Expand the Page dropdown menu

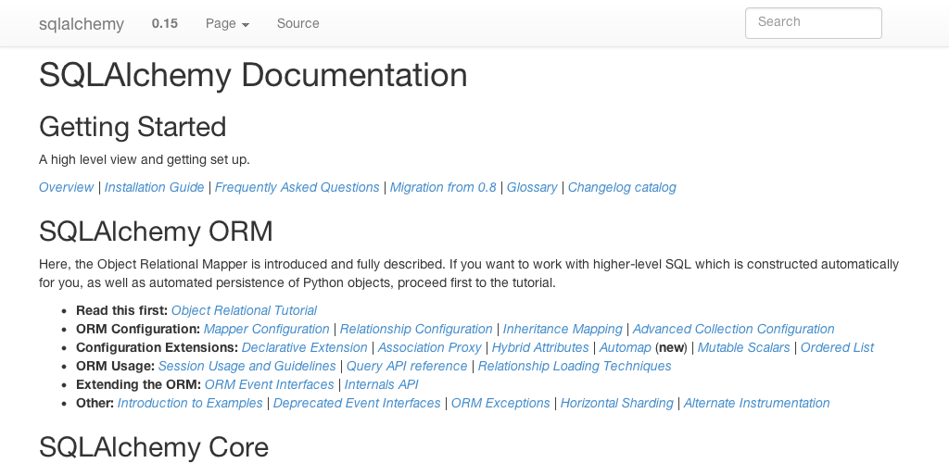(x=228, y=23)
